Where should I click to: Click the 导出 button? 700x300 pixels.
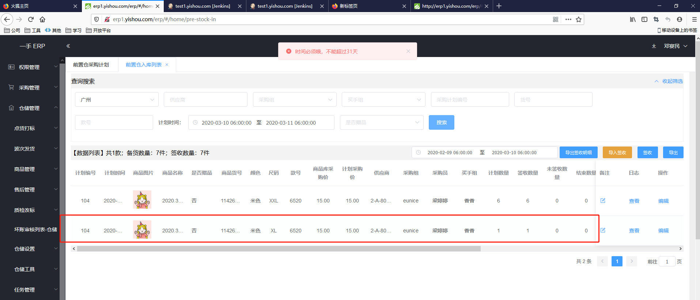tap(673, 152)
